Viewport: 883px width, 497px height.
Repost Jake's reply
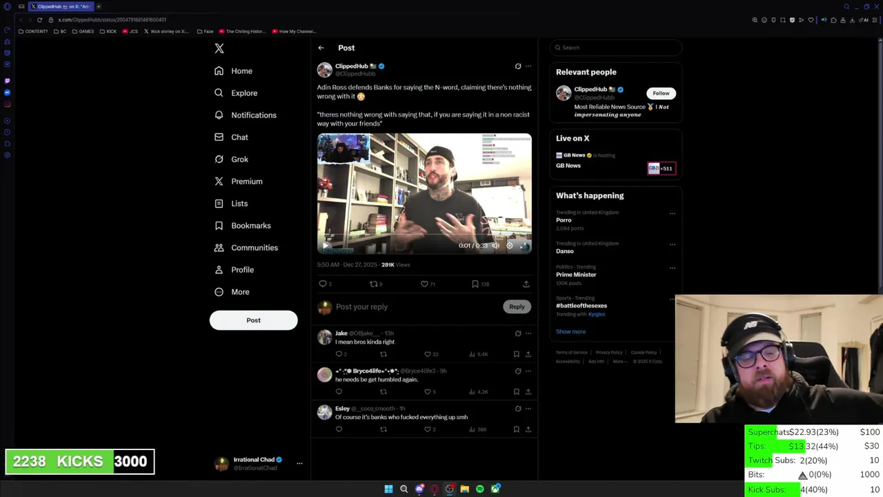click(384, 354)
